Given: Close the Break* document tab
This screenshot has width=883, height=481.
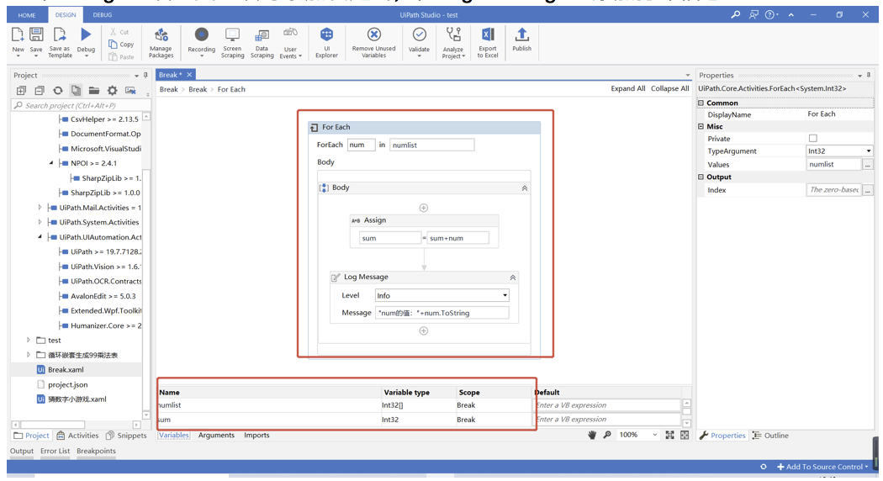Looking at the screenshot, I should 190,74.
